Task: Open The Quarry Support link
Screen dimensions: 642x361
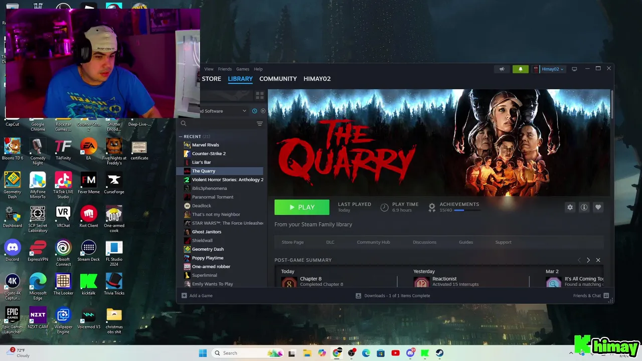Action: pyautogui.click(x=503, y=242)
